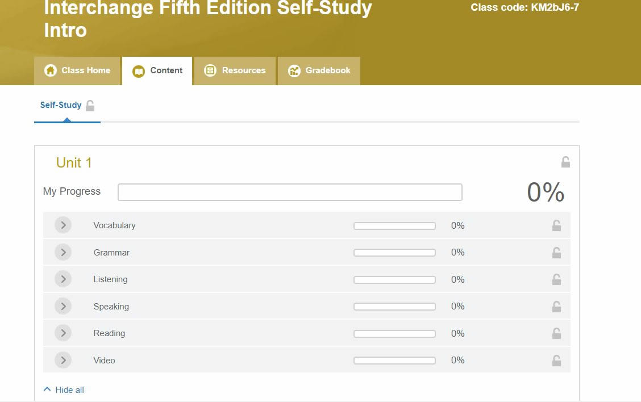This screenshot has height=402, width=641.
Task: Open the Reading label
Action: pos(109,333)
